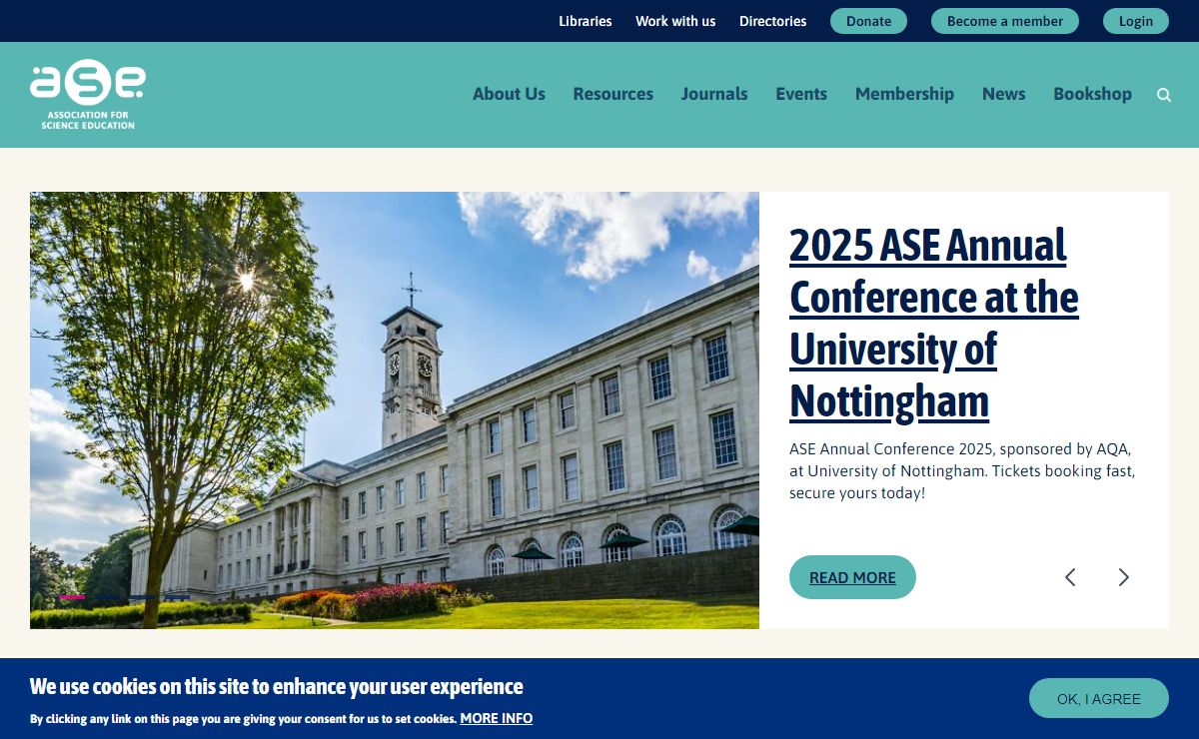The image size is (1199, 739).
Task: Open the About Us menu
Action: click(x=509, y=94)
